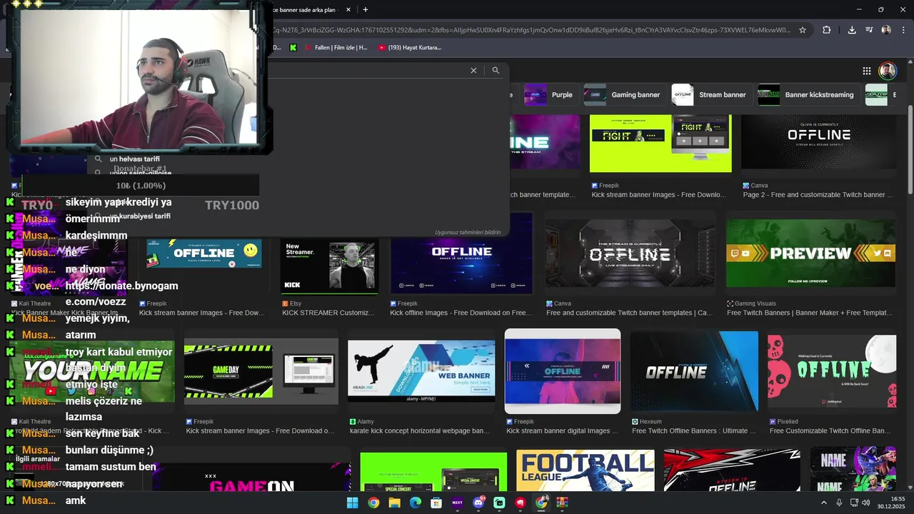
Task: Open the clock showing 16:55
Action: point(893,503)
